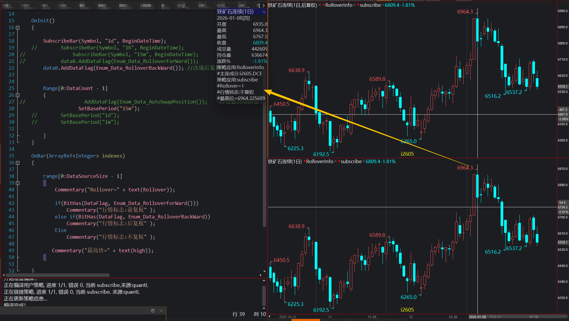Close the 铁矿石连续(1日) data tooltip
Screen dimensions: 569x321
[x=264, y=12]
